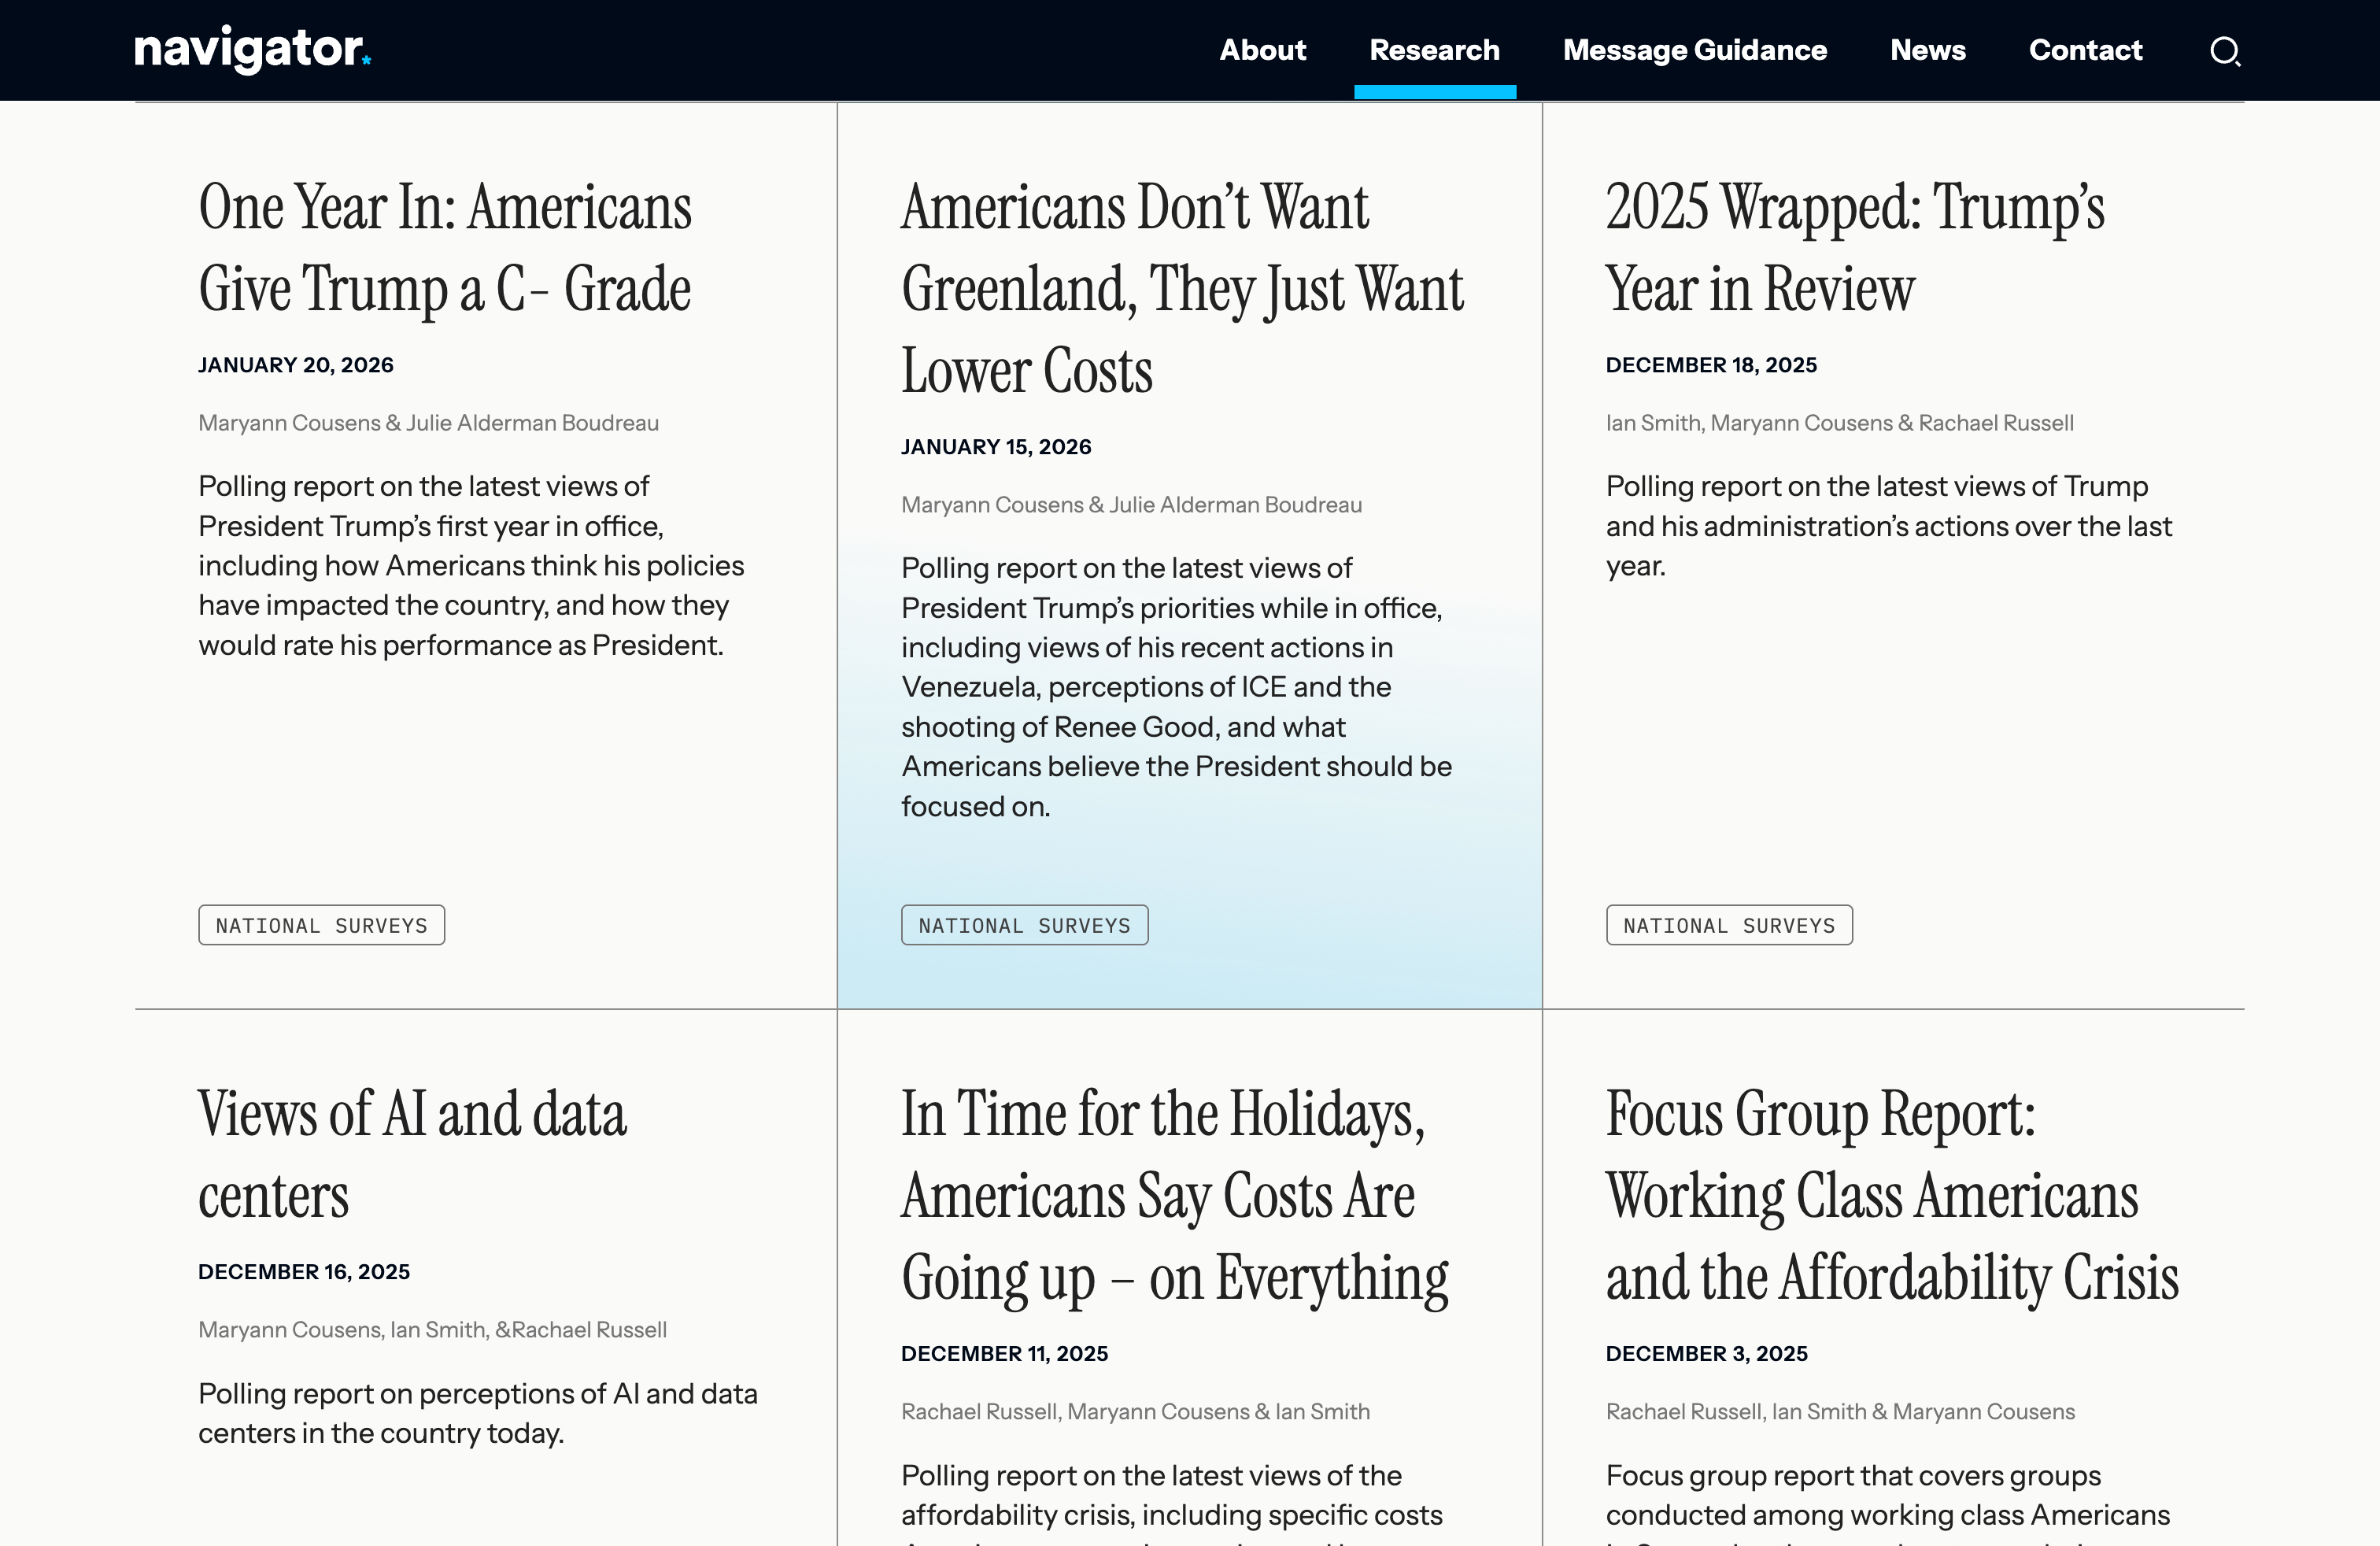Click Greenland article description paragraph

(x=1176, y=687)
